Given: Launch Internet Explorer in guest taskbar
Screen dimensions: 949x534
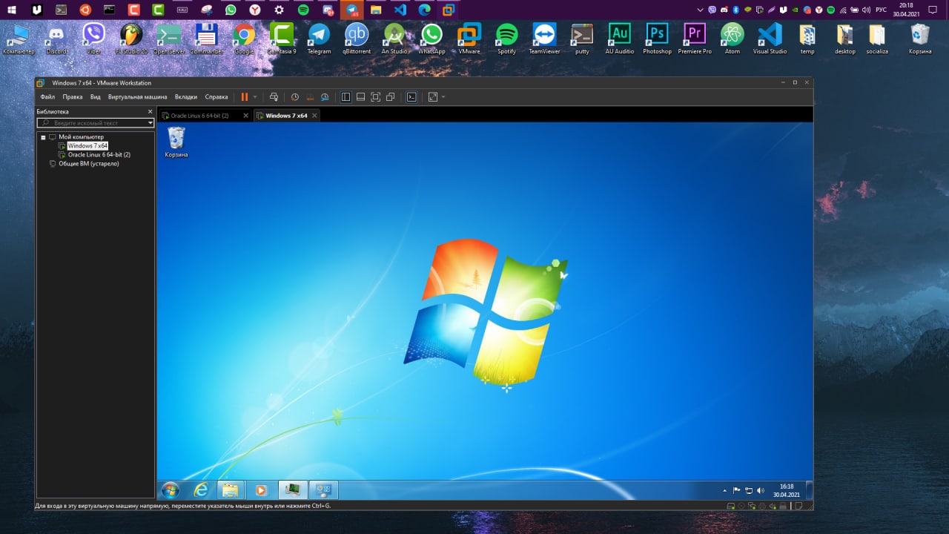Looking at the screenshot, I should (200, 490).
